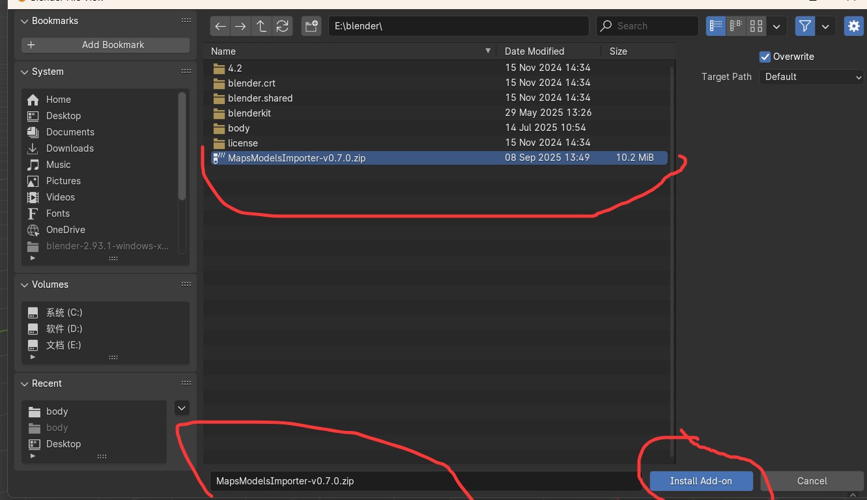Toggle file filtering with the funnel icon

[x=804, y=26]
